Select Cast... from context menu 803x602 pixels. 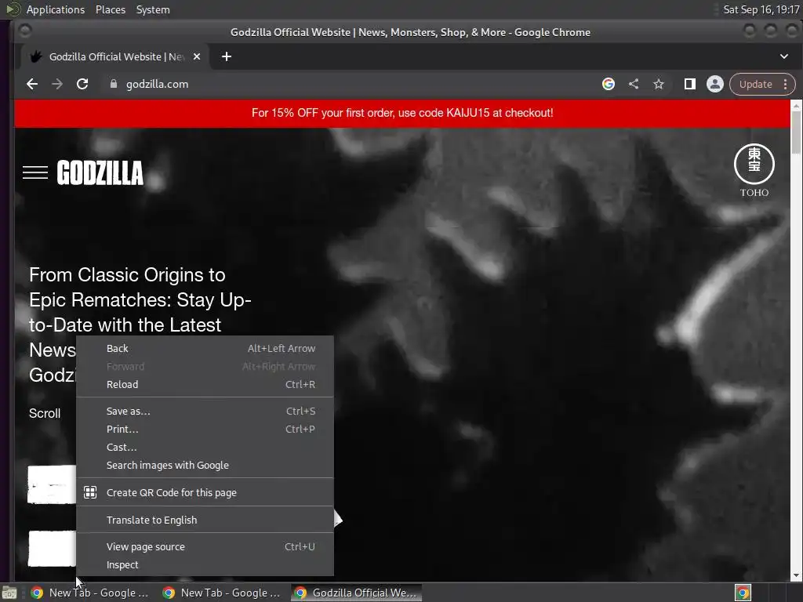click(x=205, y=447)
